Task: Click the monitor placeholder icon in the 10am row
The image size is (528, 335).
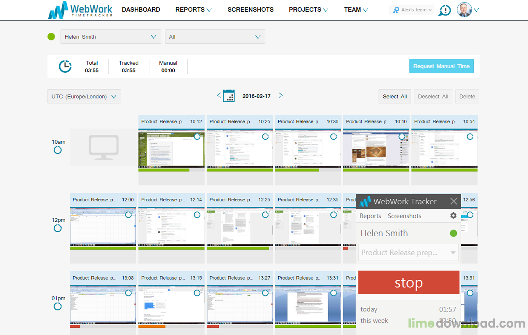Action: pos(103,147)
